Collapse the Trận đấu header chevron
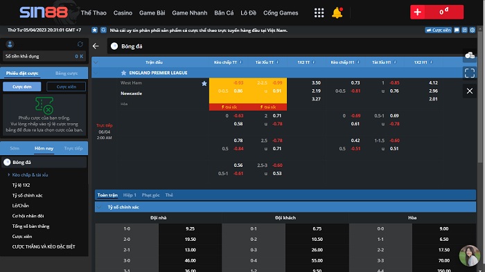The width and height of the screenshot is (485, 272). tap(96, 62)
